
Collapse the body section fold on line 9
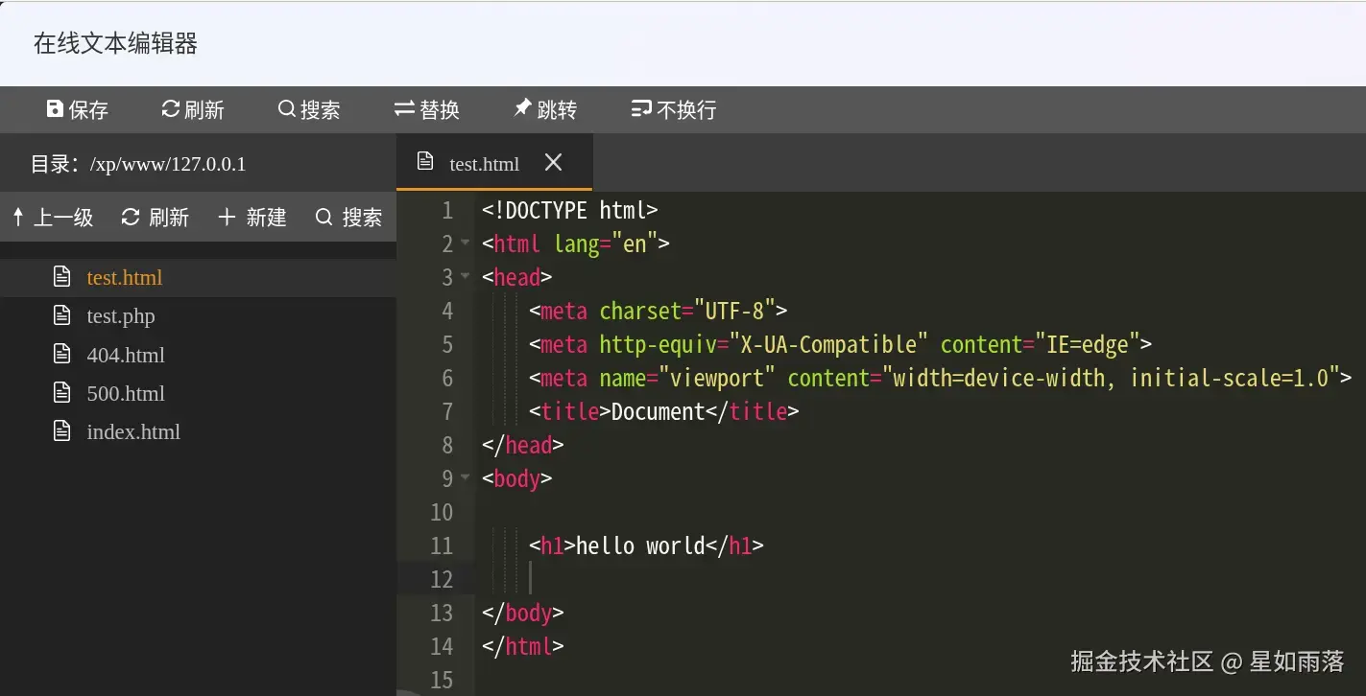(465, 476)
